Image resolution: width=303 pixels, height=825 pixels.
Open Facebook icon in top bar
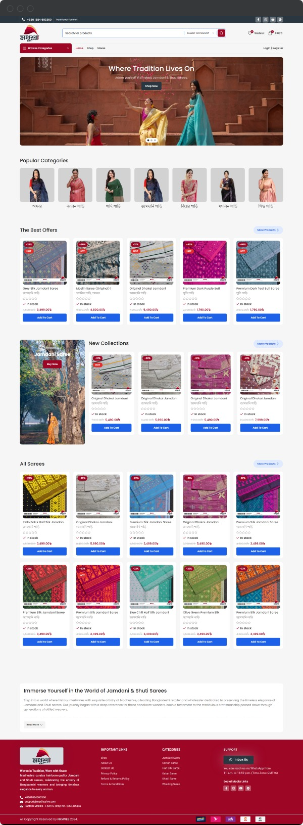pyautogui.click(x=258, y=20)
